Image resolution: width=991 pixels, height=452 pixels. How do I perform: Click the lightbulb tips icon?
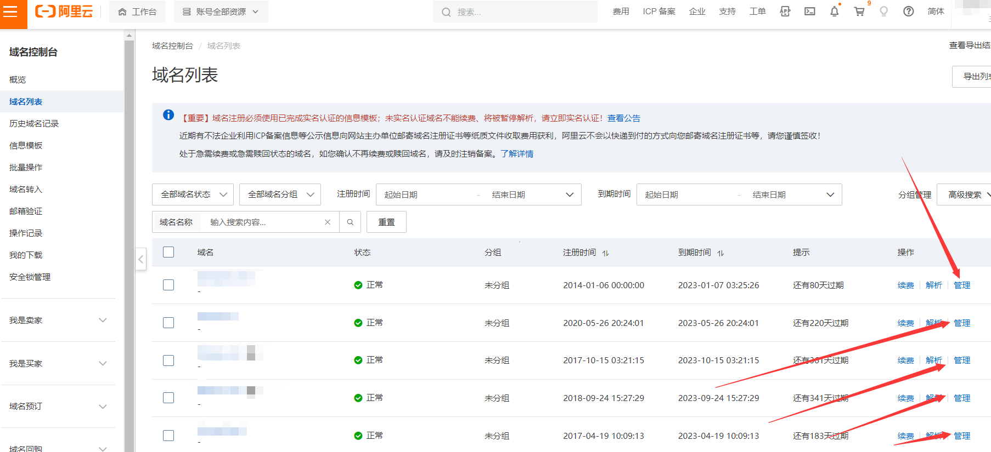coord(884,12)
